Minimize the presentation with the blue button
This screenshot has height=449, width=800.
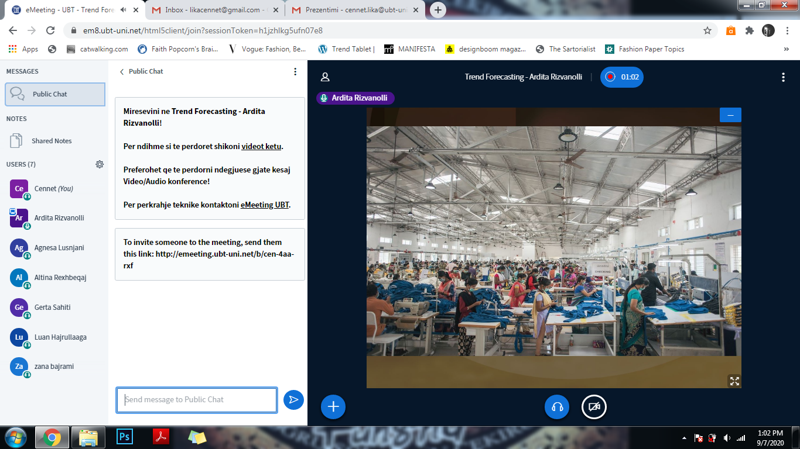(730, 115)
